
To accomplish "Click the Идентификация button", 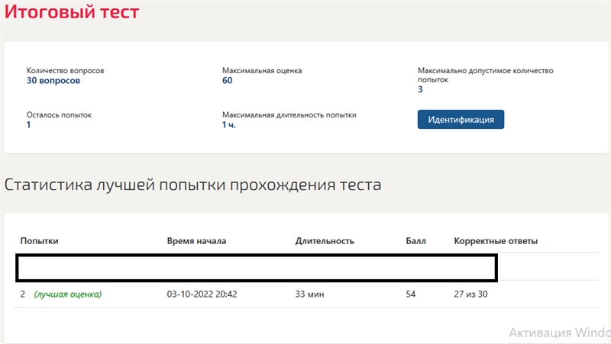I will pyautogui.click(x=461, y=120).
